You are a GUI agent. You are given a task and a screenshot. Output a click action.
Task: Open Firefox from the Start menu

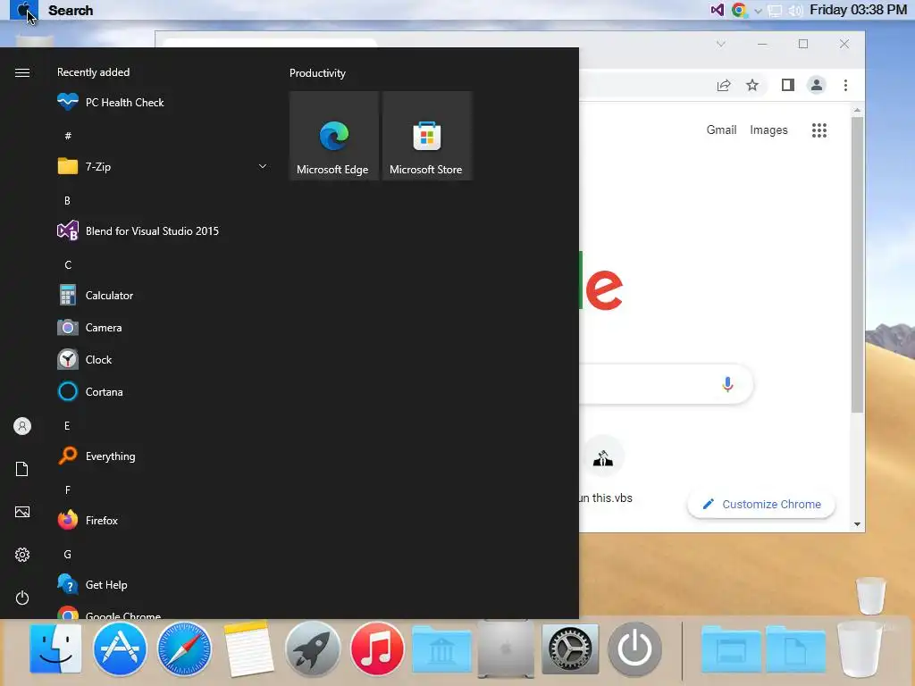[164, 521]
